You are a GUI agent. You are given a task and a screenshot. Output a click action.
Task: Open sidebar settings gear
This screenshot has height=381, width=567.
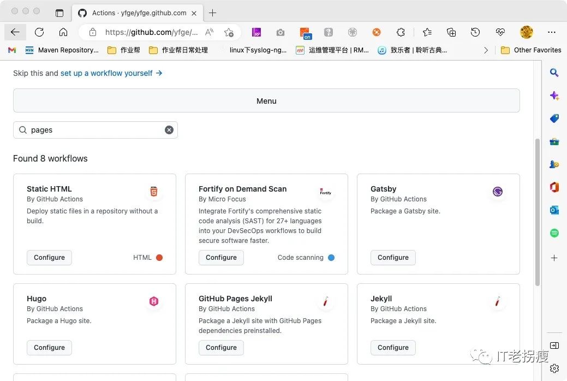(554, 368)
